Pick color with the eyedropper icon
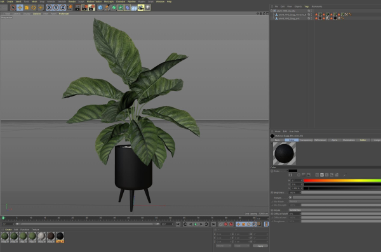381x252 pixels. (344, 175)
